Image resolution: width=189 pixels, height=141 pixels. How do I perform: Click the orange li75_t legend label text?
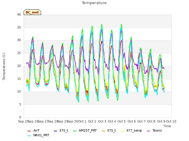pos(112,130)
